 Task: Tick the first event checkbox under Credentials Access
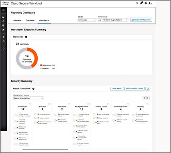tap(114, 115)
